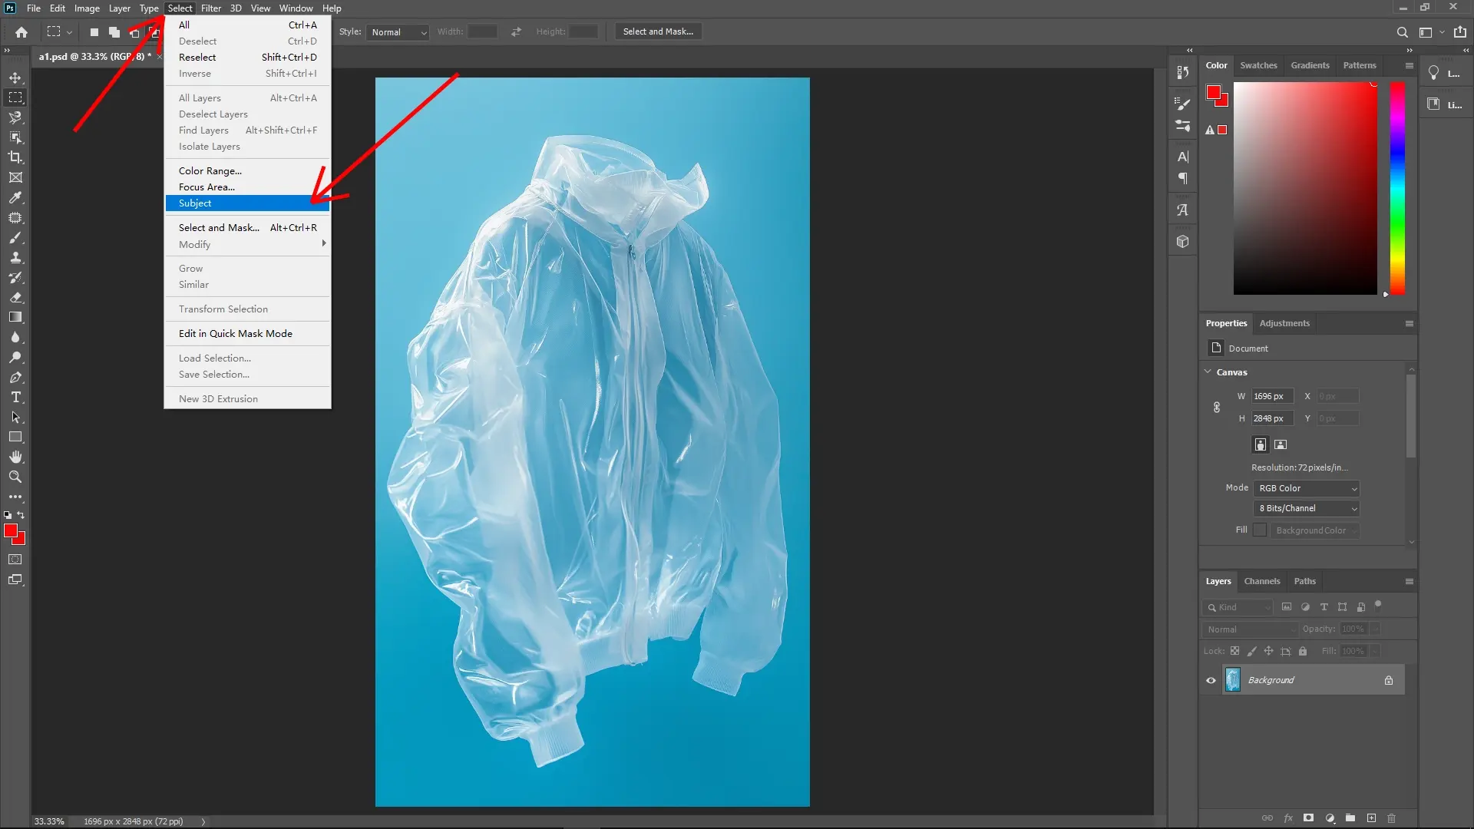Select the Eyedropper tool
Screen dimensions: 1474x829
(15, 198)
